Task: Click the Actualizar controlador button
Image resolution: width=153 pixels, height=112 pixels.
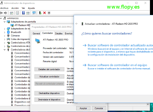Action: 49,77
